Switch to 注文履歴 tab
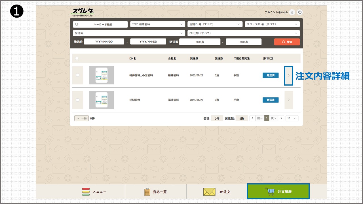The height and width of the screenshot is (204, 363). tap(278, 192)
